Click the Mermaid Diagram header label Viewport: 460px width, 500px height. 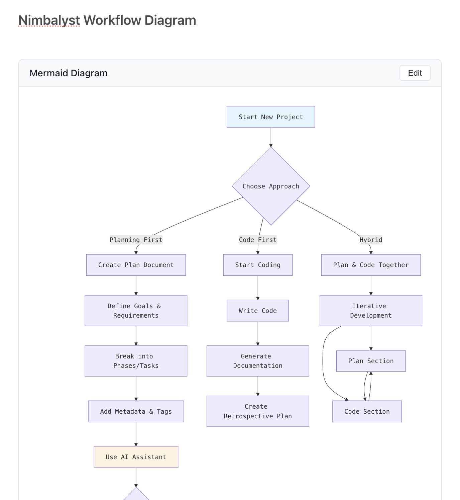click(x=69, y=73)
